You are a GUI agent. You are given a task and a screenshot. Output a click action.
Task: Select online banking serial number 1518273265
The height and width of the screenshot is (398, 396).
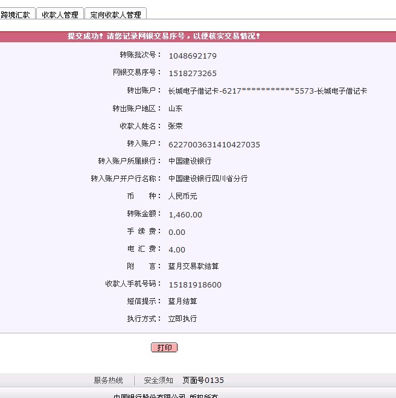coord(193,74)
